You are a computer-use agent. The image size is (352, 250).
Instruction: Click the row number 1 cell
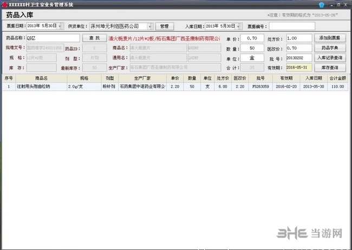pyautogui.click(x=9, y=87)
